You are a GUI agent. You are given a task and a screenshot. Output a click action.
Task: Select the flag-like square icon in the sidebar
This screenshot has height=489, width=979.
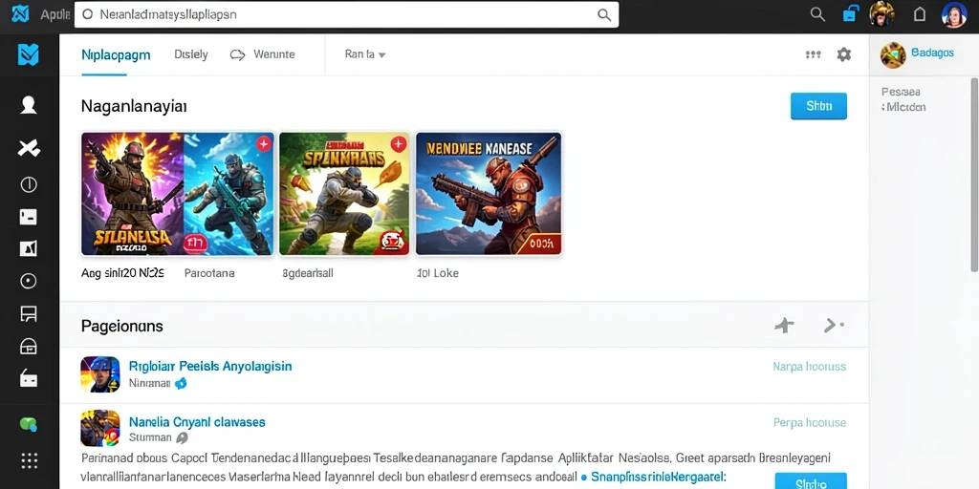pyautogui.click(x=28, y=248)
